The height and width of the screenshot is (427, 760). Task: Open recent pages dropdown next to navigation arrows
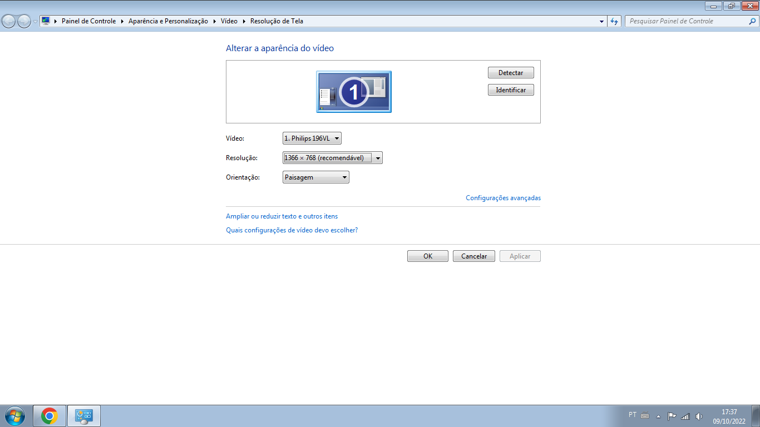click(36, 22)
